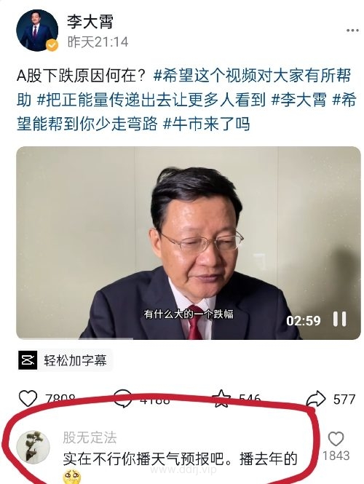
Task: Share the post using the arrow icon
Action: [316, 399]
